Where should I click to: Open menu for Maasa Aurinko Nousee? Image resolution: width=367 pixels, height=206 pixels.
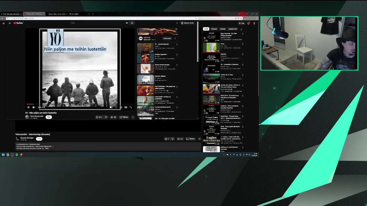pos(177,65)
